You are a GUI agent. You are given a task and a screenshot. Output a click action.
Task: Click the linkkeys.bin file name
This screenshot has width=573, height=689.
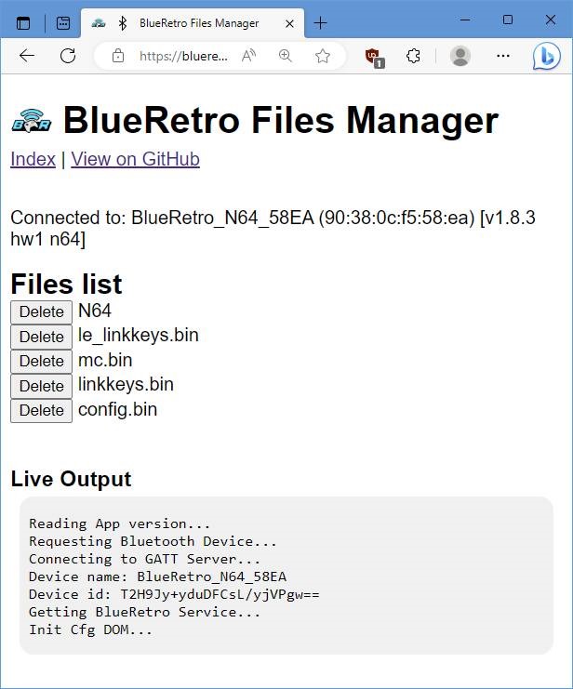[126, 385]
